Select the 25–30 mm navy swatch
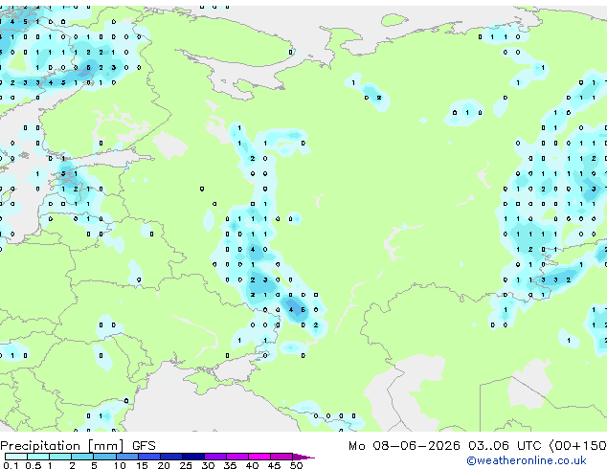The height and width of the screenshot is (469, 607). click(193, 457)
